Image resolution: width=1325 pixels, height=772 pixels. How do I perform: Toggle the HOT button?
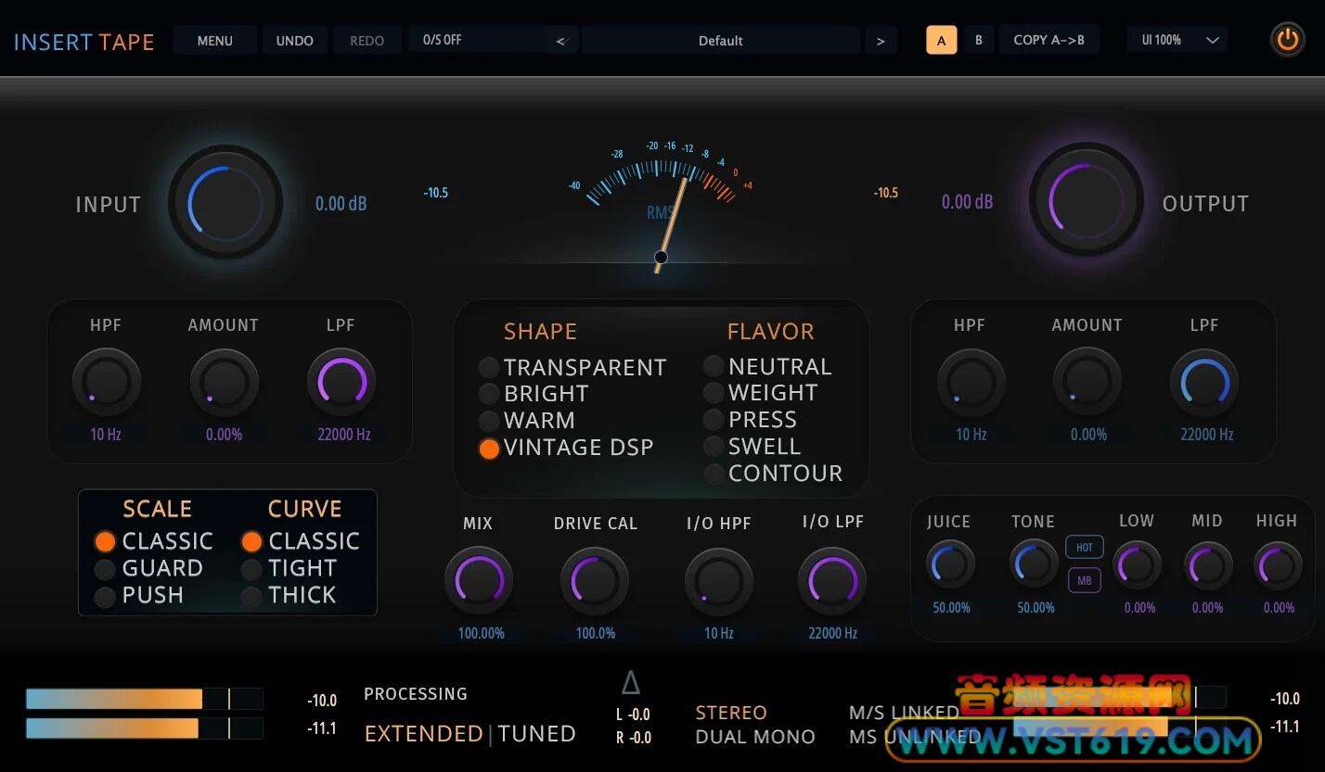[x=1085, y=548]
